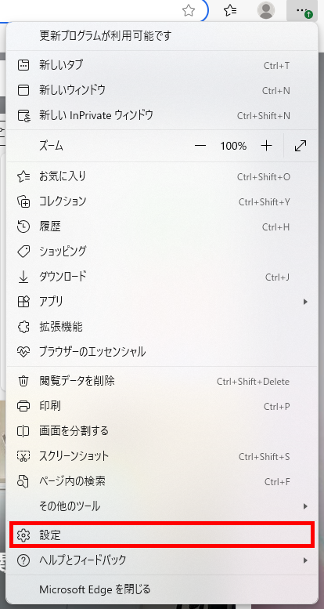Viewport: 324px width, 609px height.
Task: Click the printer icon
Action: 23,406
